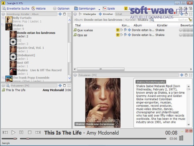Viewport: 194px width, 146px height.
Task: Click the yellow plus icon for Que vuelvas
Action: [118, 30]
